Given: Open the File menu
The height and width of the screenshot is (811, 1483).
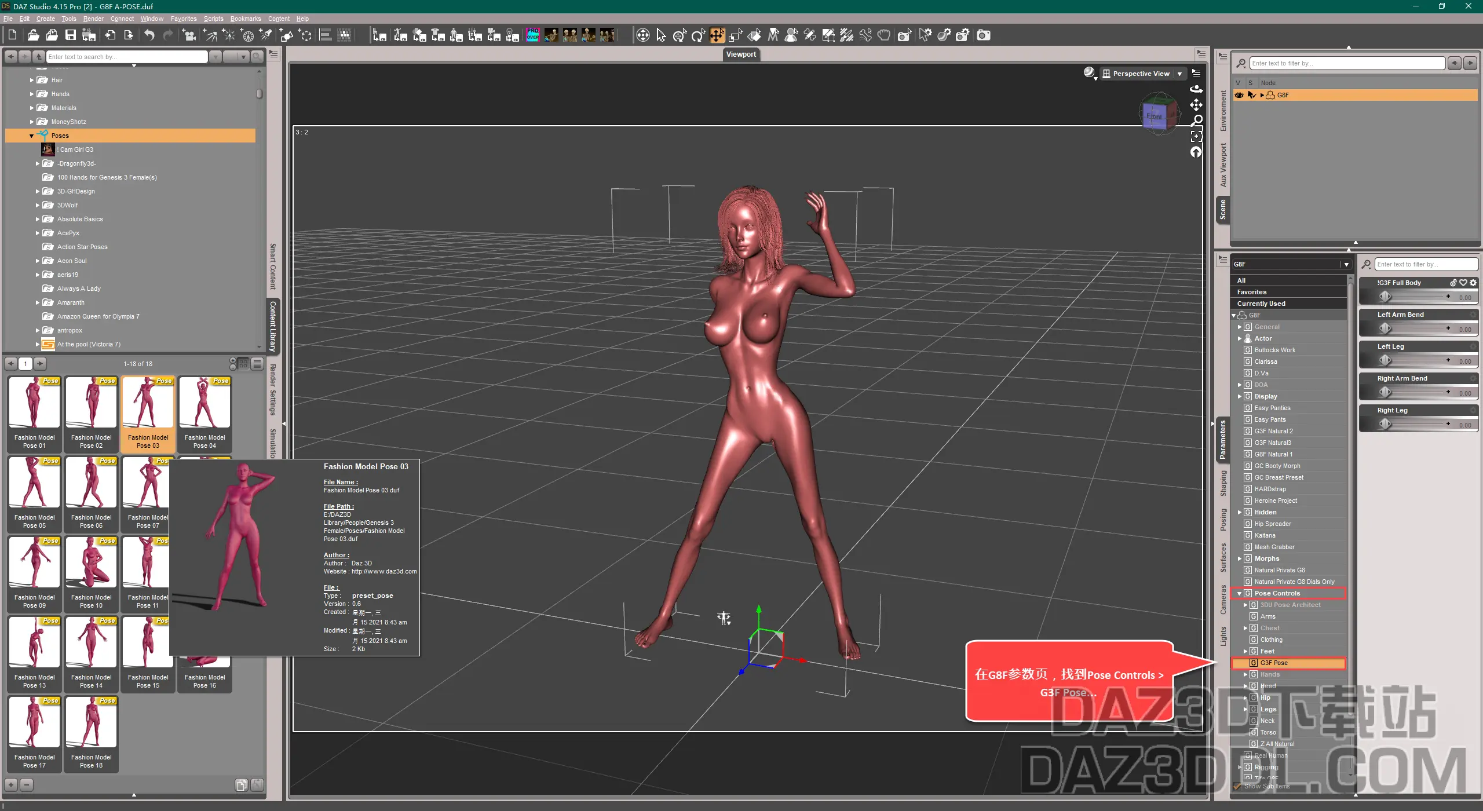Looking at the screenshot, I should pos(8,19).
